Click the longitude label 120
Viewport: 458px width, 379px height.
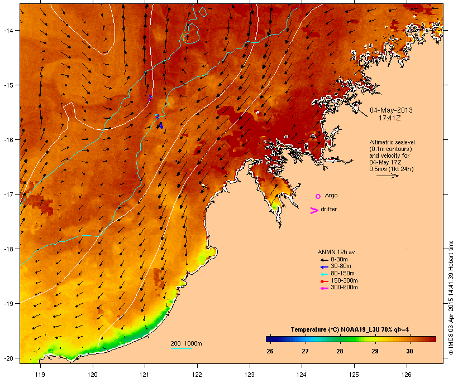[93, 375]
